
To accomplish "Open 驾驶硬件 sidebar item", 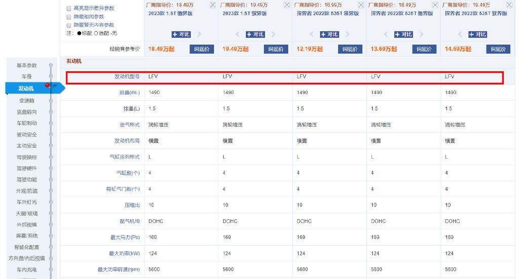I will 27,168.
